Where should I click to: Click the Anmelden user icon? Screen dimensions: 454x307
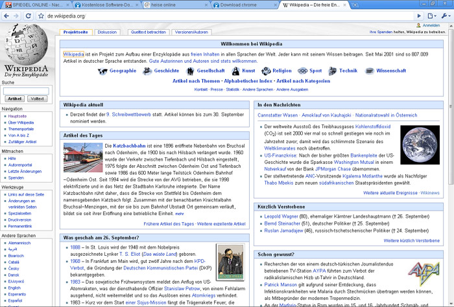coord(418,25)
